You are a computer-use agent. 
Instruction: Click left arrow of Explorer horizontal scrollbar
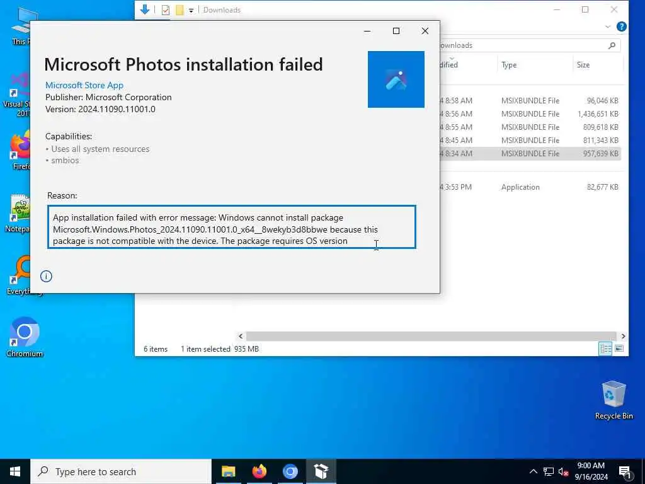[x=241, y=337]
